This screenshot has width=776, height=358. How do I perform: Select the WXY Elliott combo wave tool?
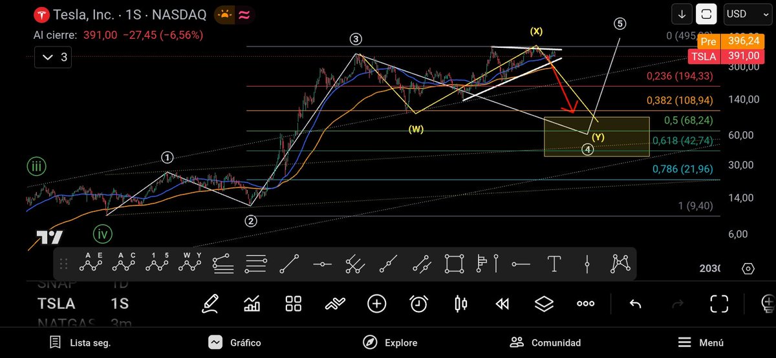pos(190,263)
